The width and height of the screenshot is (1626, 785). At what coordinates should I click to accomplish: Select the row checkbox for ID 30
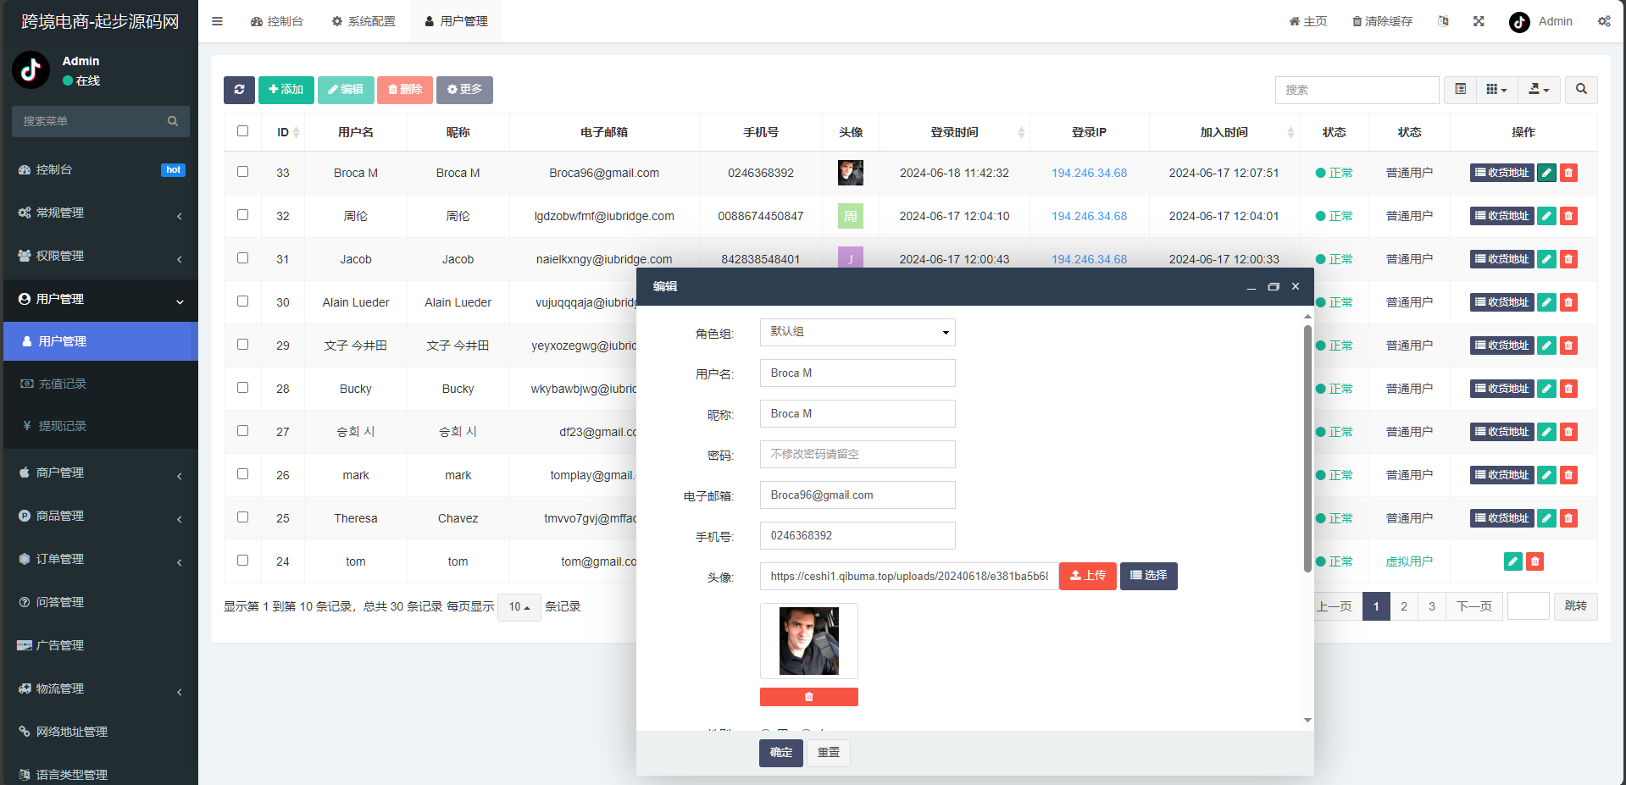pyautogui.click(x=243, y=301)
